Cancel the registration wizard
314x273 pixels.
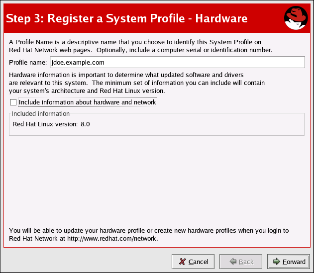(193, 262)
